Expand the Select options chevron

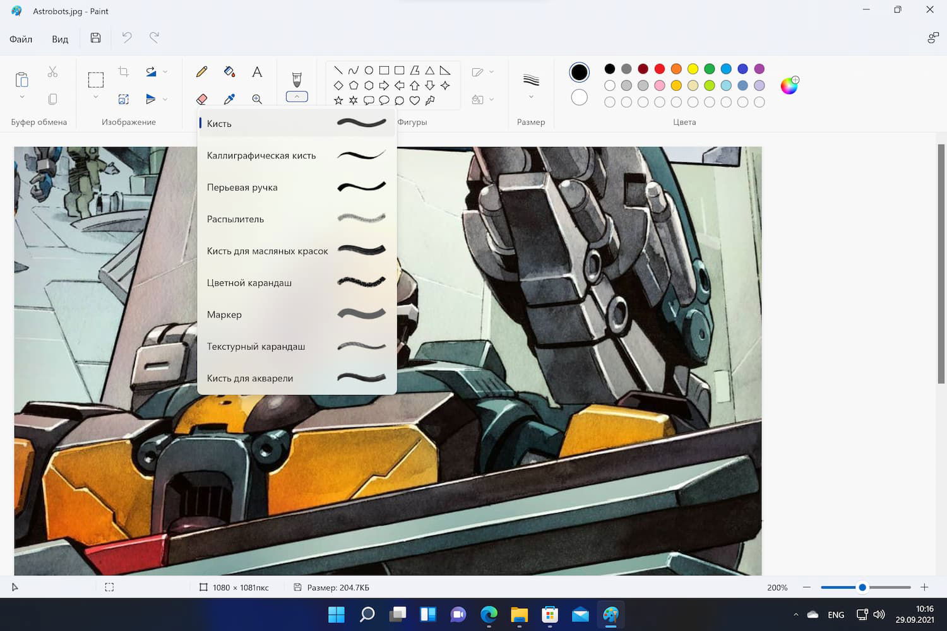pyautogui.click(x=96, y=97)
